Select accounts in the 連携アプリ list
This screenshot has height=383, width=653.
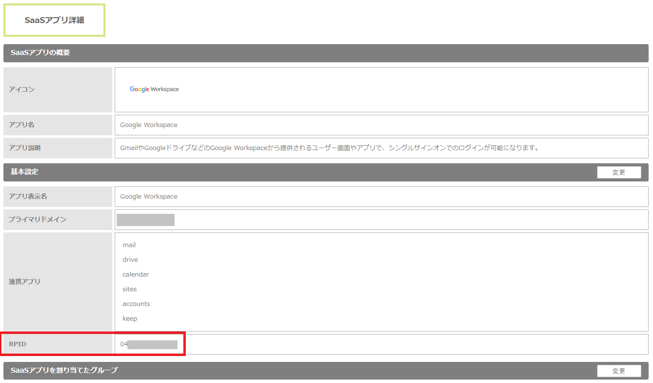pyautogui.click(x=136, y=304)
